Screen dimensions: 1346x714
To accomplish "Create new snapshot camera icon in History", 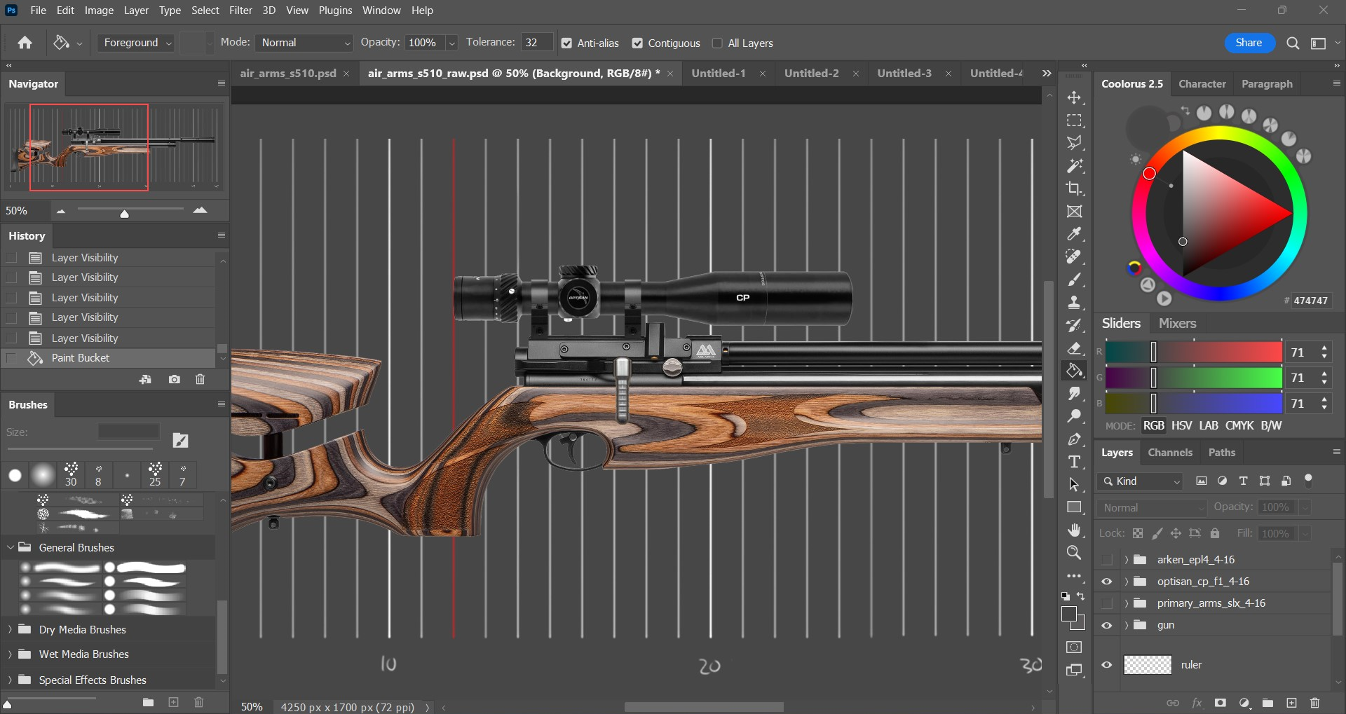I will pyautogui.click(x=175, y=379).
